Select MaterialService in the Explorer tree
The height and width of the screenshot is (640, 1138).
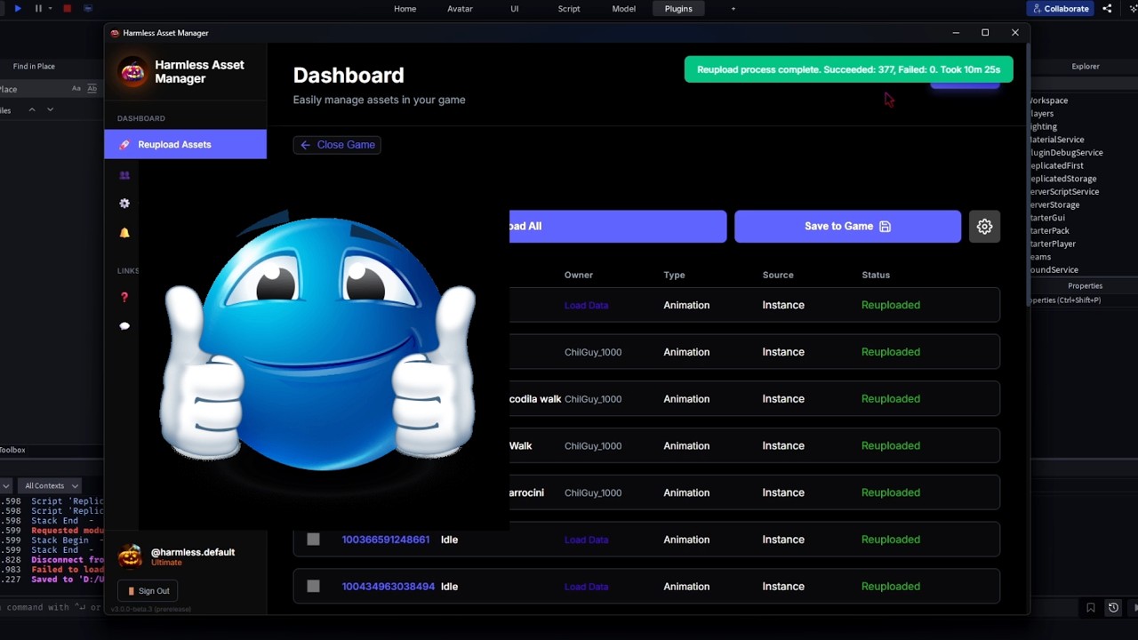tap(1057, 140)
